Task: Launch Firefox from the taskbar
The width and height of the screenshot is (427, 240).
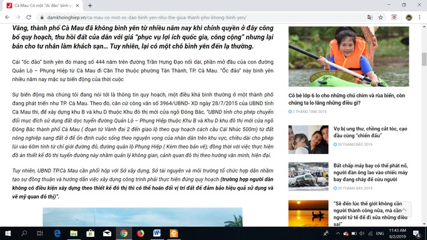Action: pos(140,233)
